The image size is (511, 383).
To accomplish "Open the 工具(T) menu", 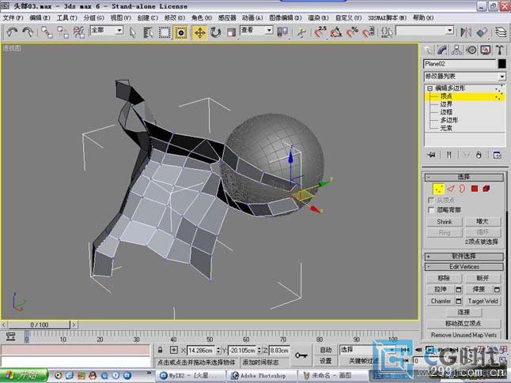I will tap(66, 18).
